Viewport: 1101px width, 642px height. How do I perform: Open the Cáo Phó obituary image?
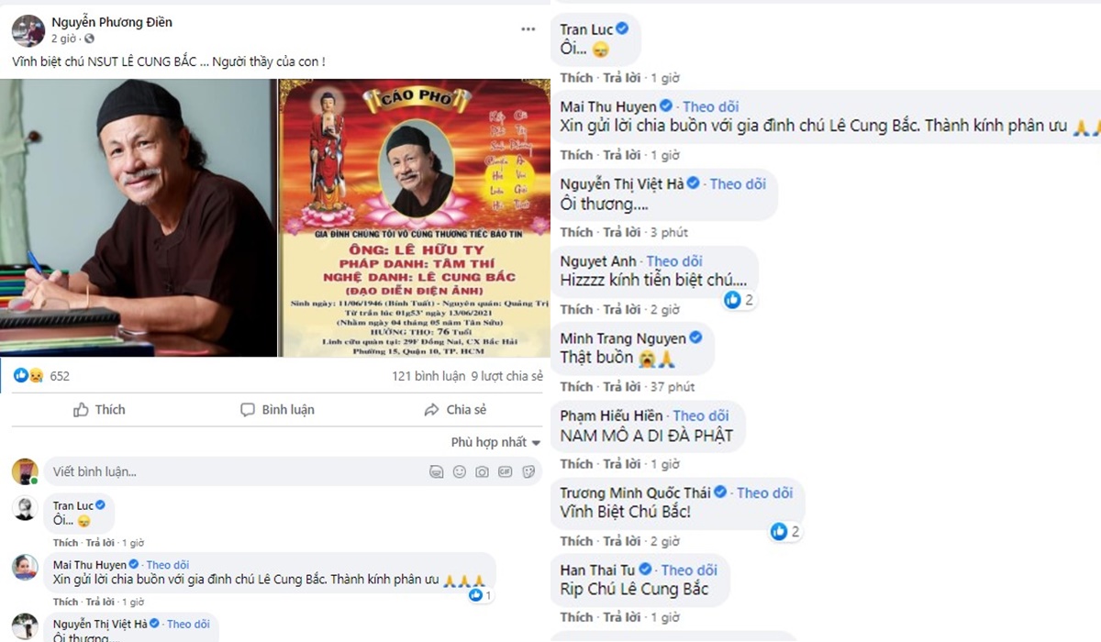[413, 217]
